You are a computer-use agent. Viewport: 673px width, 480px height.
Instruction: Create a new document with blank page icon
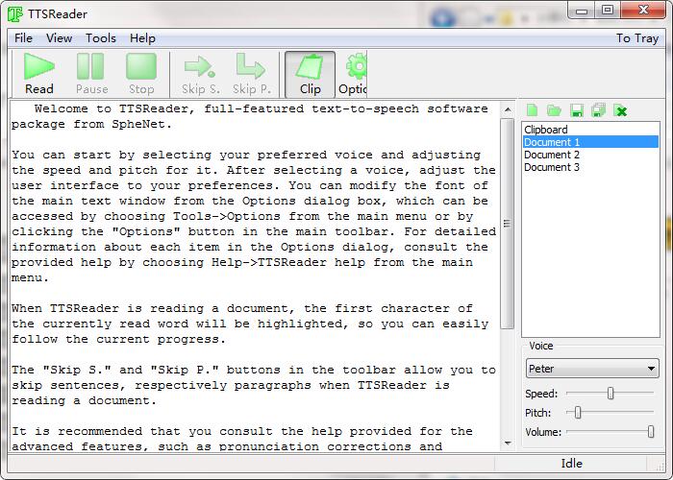pyautogui.click(x=533, y=110)
